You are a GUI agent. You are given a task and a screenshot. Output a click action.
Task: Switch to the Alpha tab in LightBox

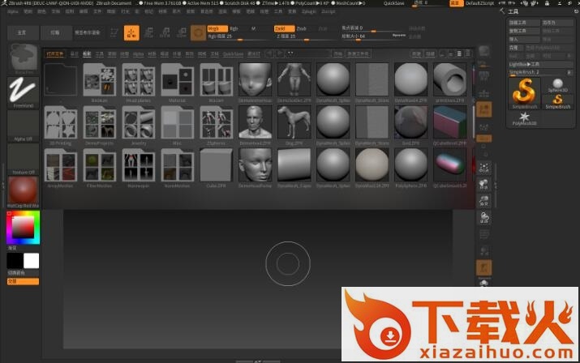[x=139, y=54]
